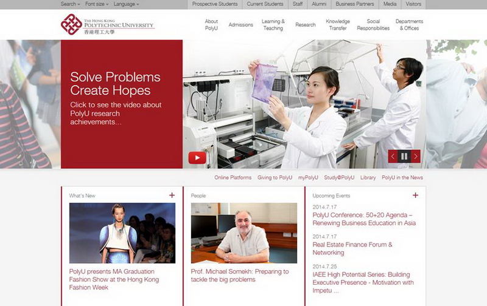Open the Library link
The height and width of the screenshot is (306, 487).
click(368, 177)
